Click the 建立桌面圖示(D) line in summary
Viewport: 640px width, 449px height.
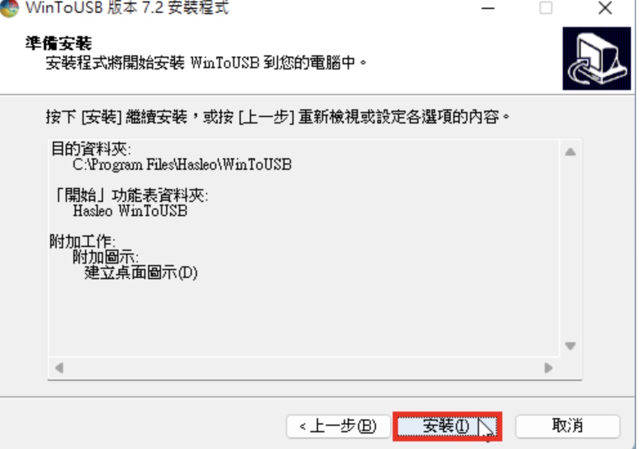point(141,273)
